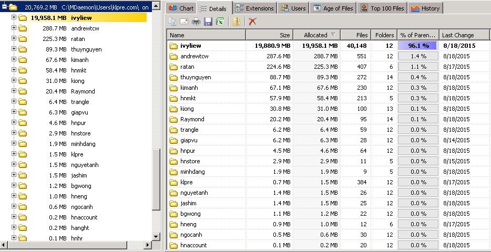Expand the thuynguyen tree node

[14, 49]
